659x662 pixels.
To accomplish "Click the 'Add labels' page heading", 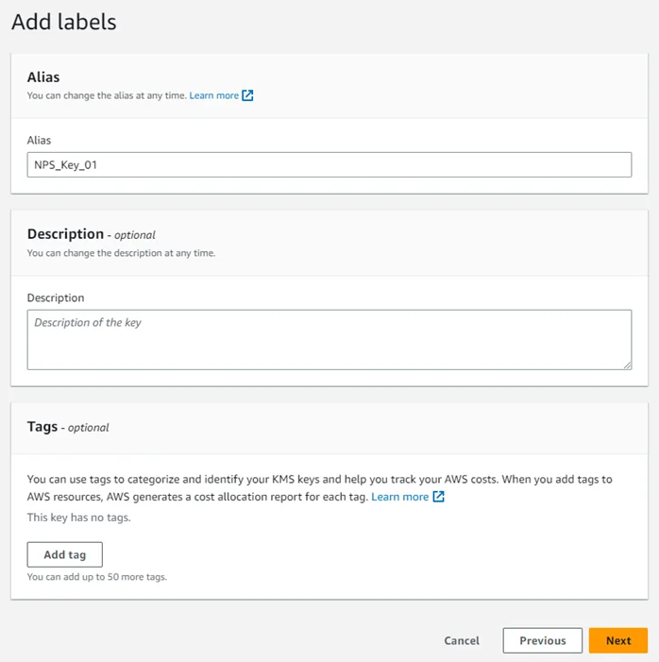I will (x=64, y=22).
